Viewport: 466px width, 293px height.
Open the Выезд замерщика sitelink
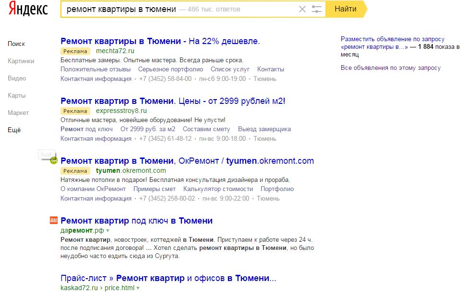coord(264,129)
